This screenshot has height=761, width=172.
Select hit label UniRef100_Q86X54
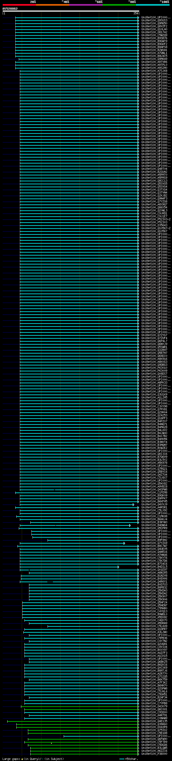tap(154, 207)
